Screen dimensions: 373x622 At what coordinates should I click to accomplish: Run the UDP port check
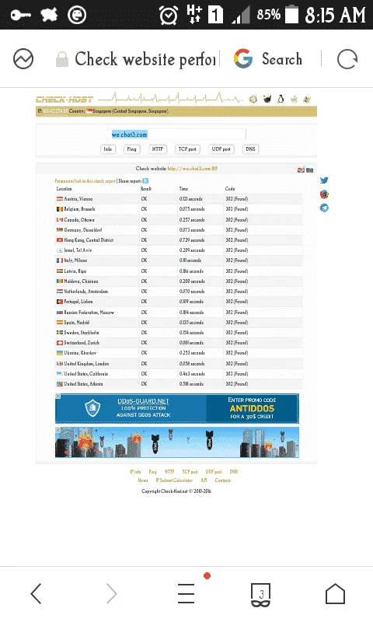(221, 149)
